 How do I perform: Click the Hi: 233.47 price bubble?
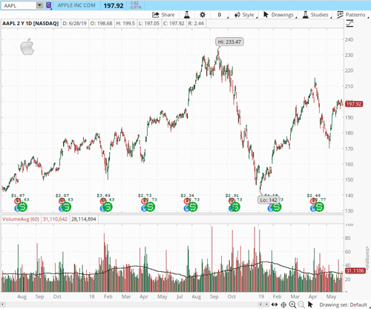tap(229, 42)
